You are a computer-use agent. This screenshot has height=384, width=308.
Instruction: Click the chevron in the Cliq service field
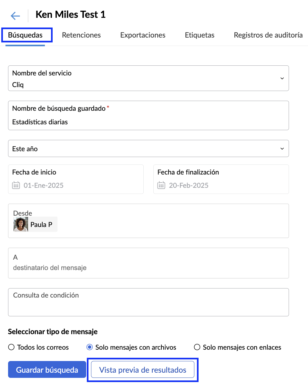[282, 78]
